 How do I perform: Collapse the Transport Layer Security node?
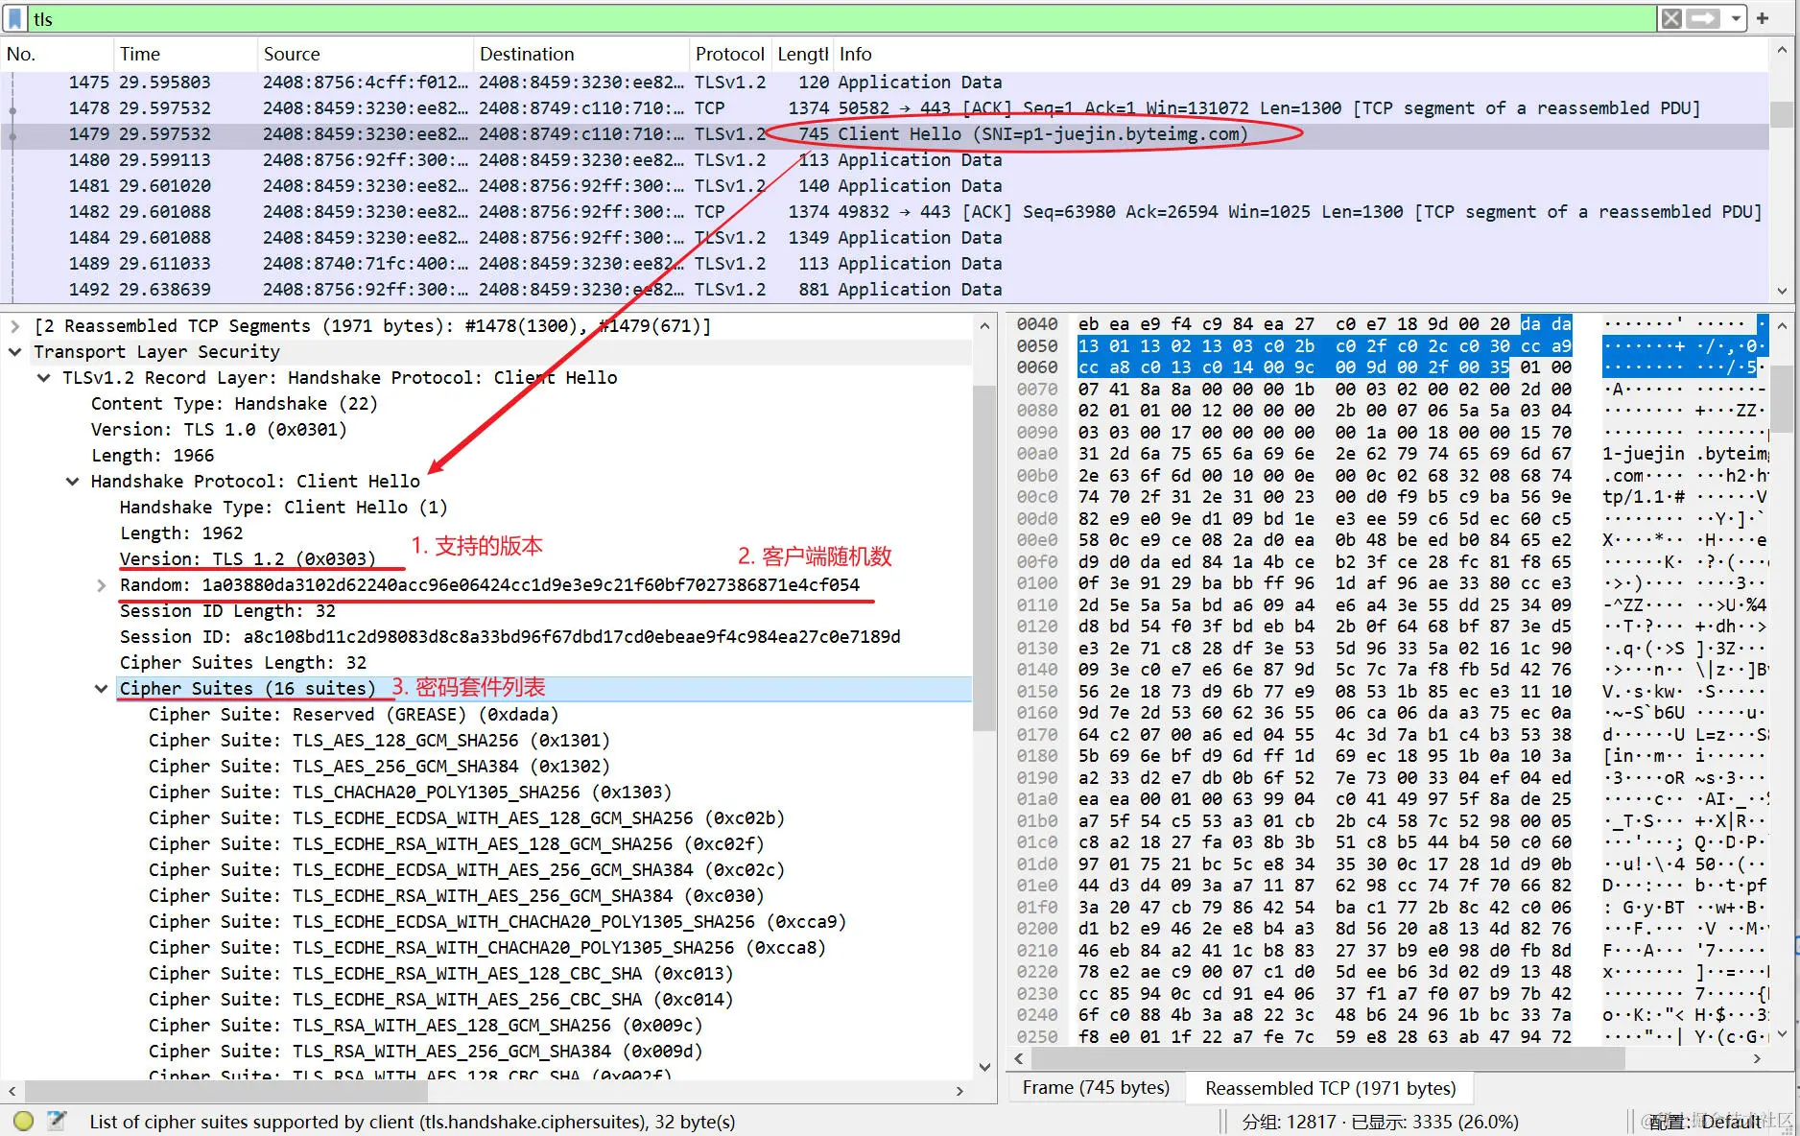pyautogui.click(x=14, y=352)
